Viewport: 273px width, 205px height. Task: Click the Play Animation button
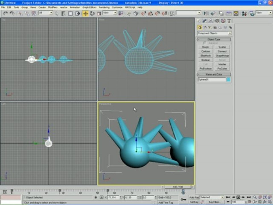238,197
